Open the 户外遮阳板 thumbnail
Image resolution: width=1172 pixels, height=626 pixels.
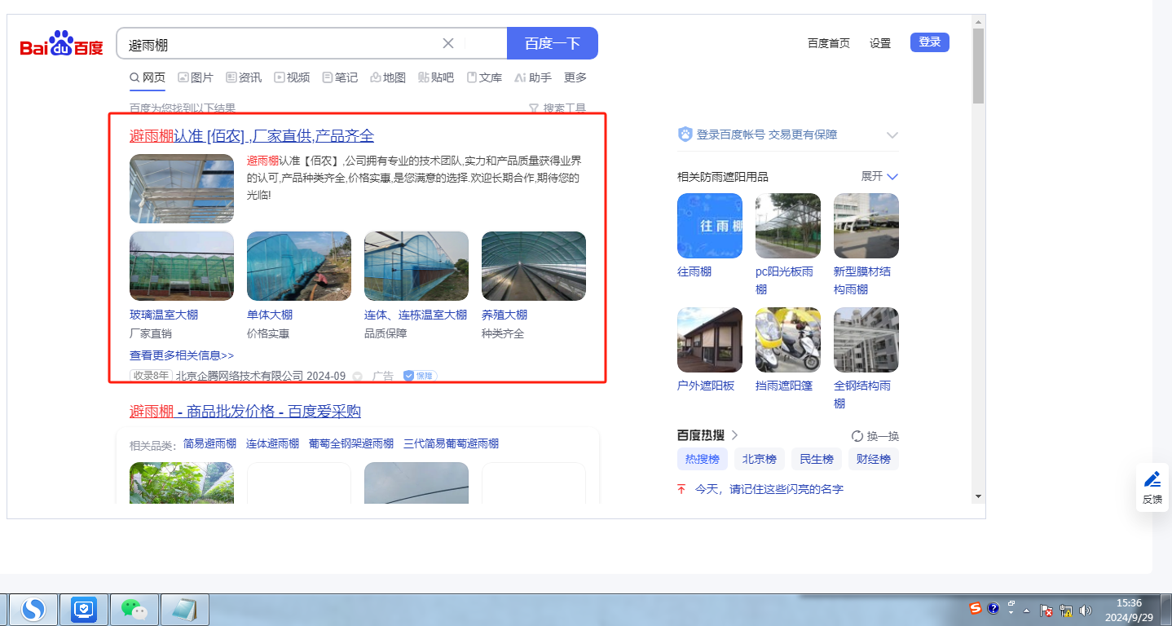pos(710,340)
